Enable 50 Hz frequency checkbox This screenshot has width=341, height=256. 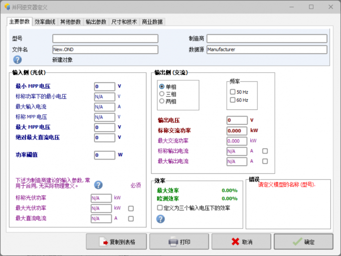pos(233,92)
